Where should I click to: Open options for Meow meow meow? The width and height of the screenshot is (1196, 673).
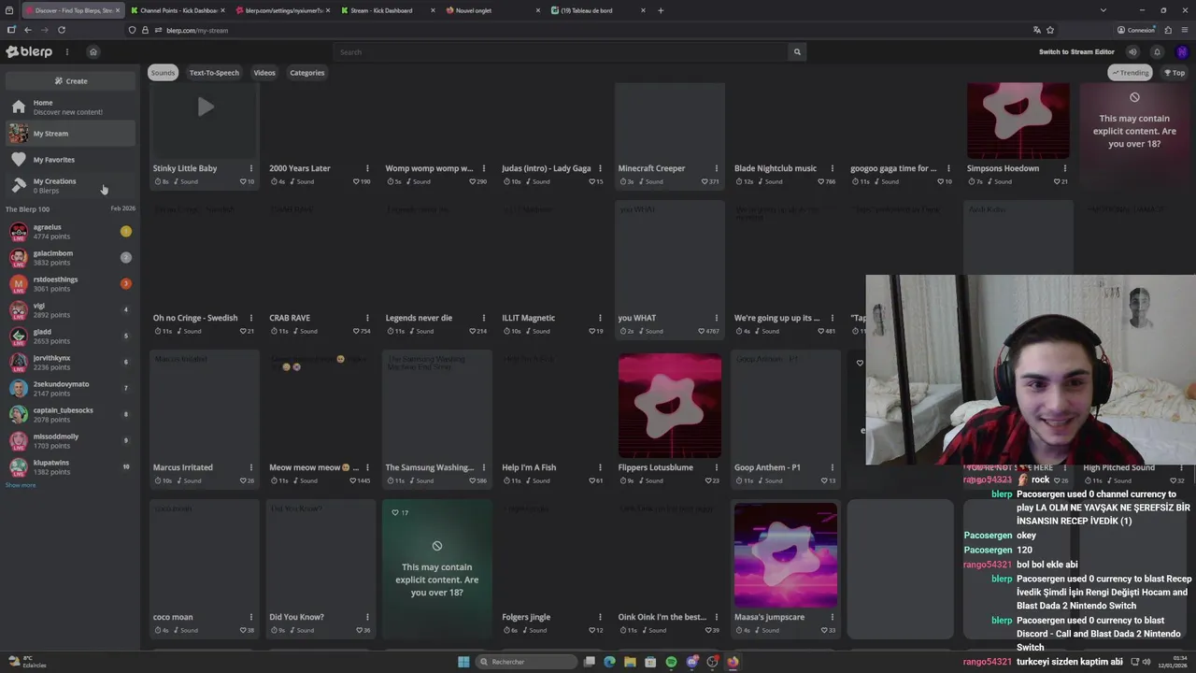tap(367, 467)
